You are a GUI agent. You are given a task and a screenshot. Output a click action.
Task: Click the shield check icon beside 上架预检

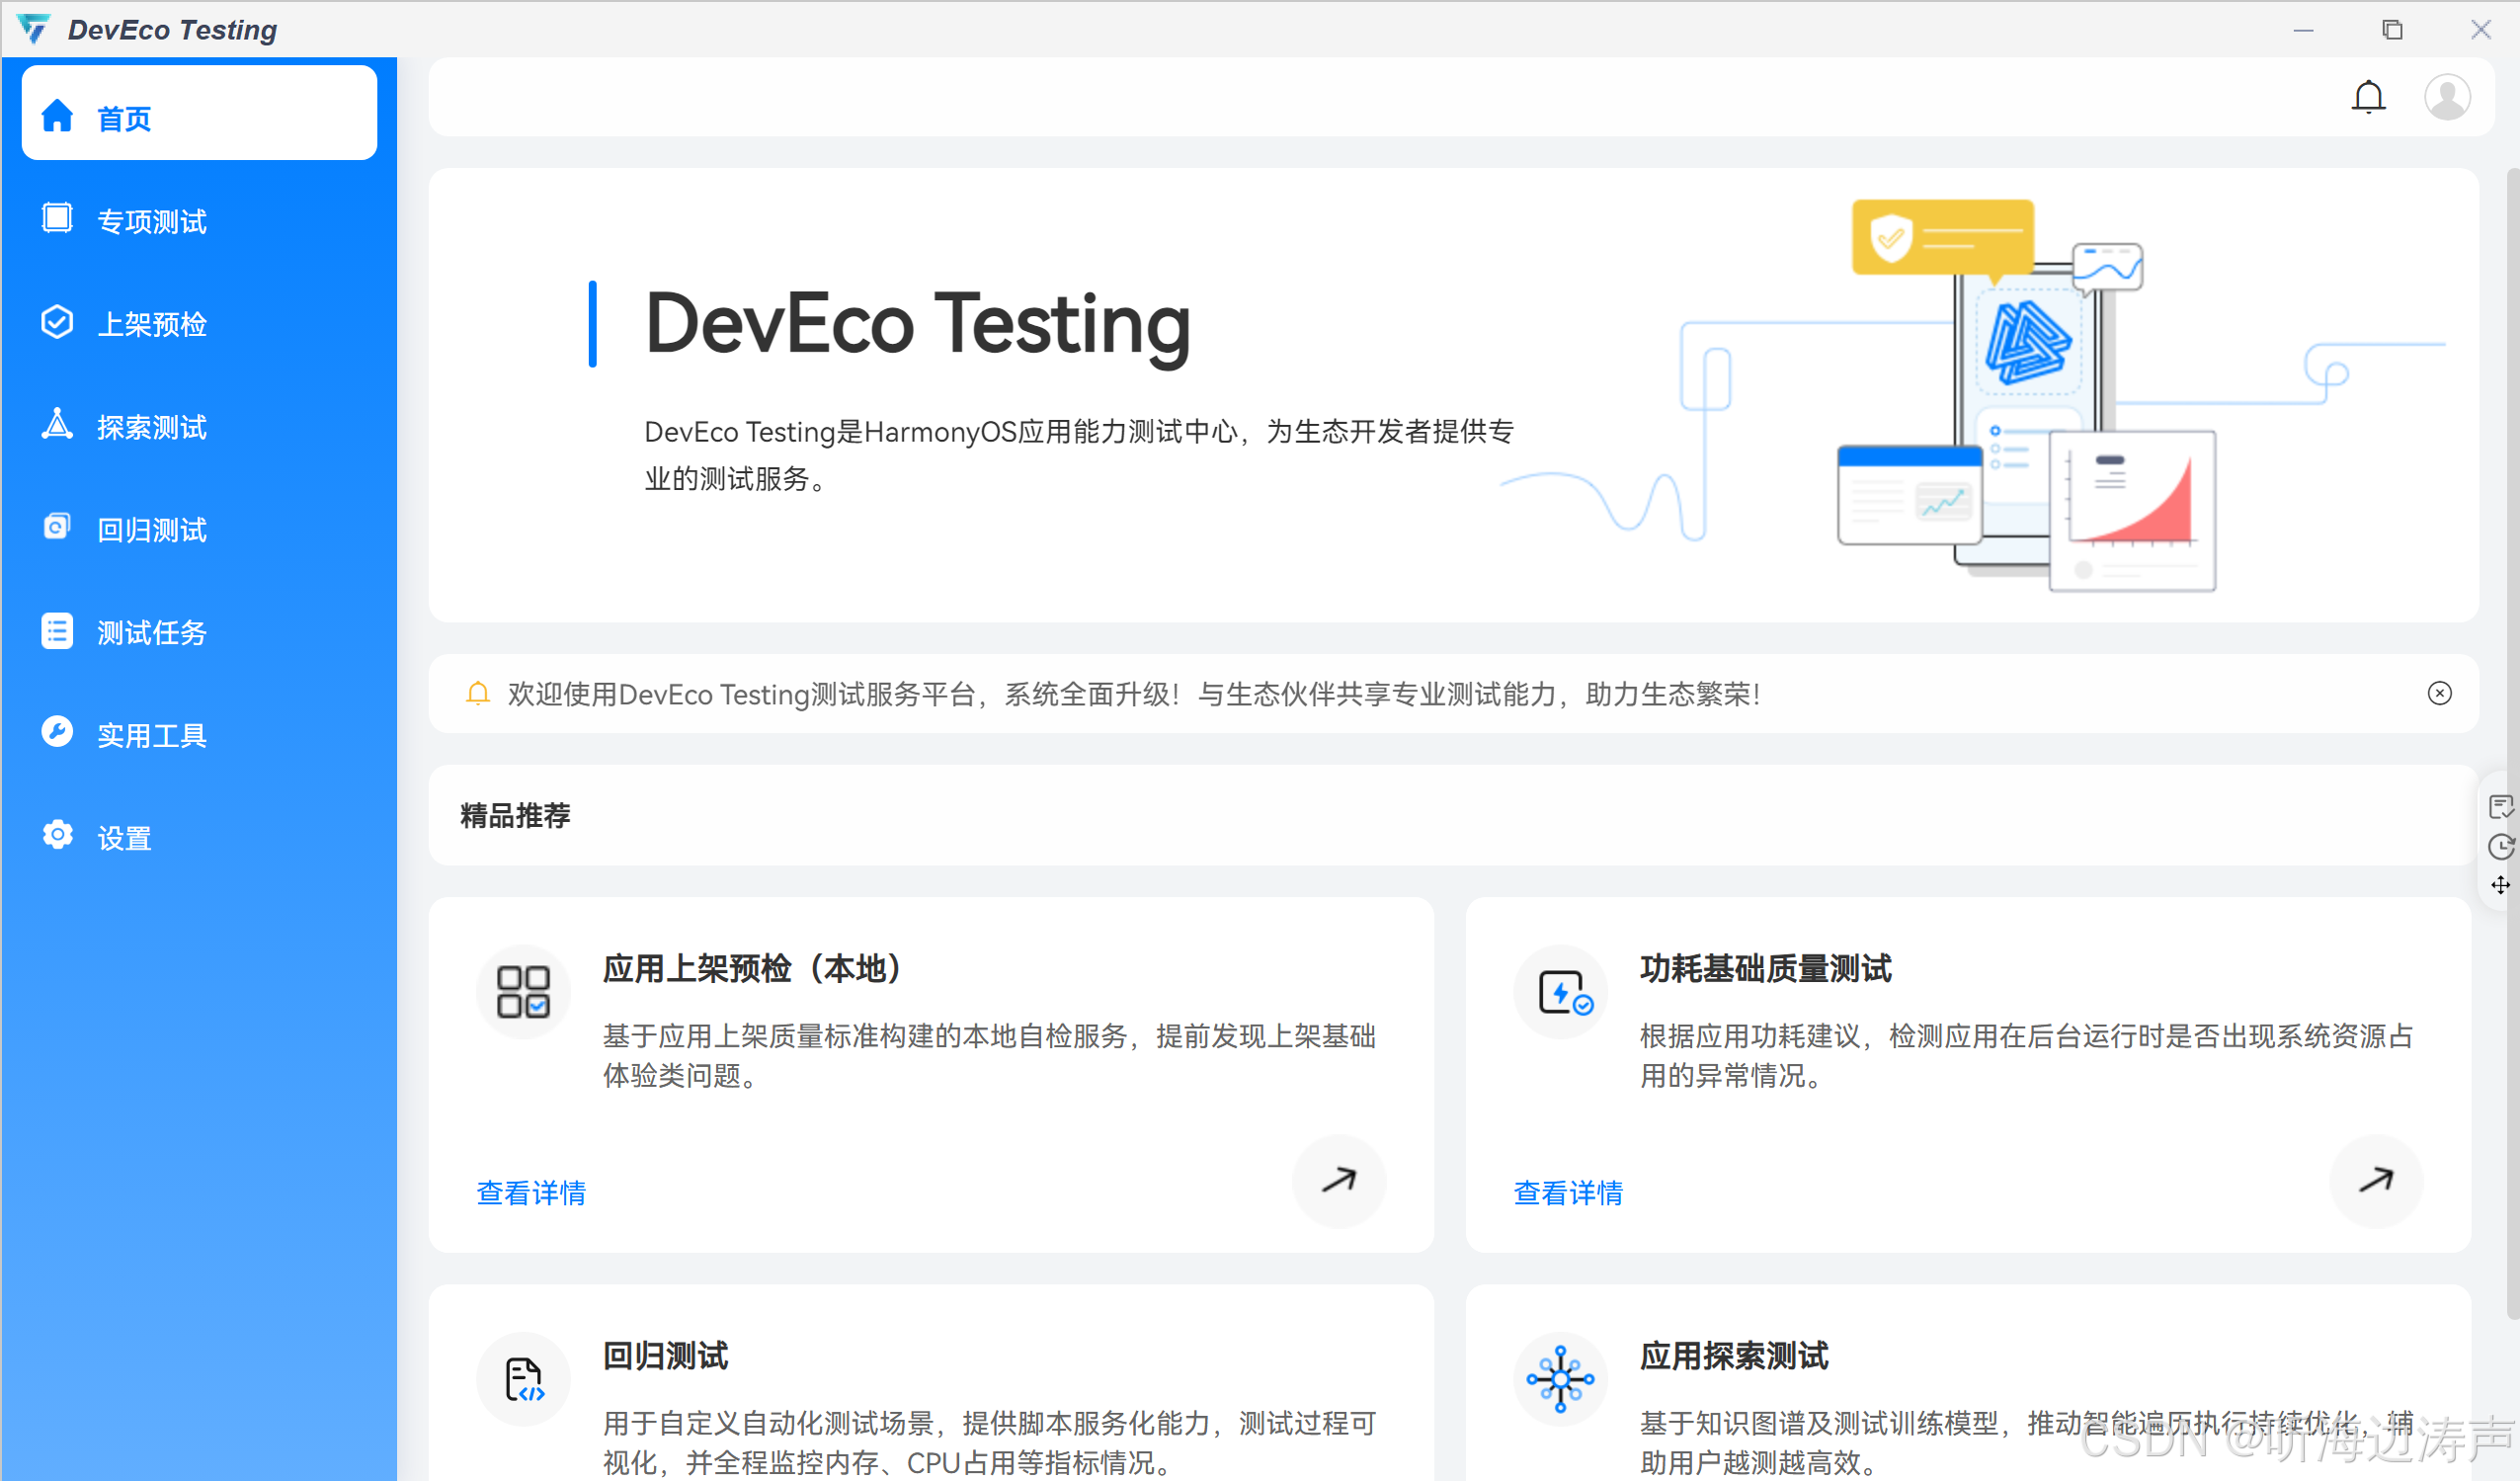click(x=57, y=322)
